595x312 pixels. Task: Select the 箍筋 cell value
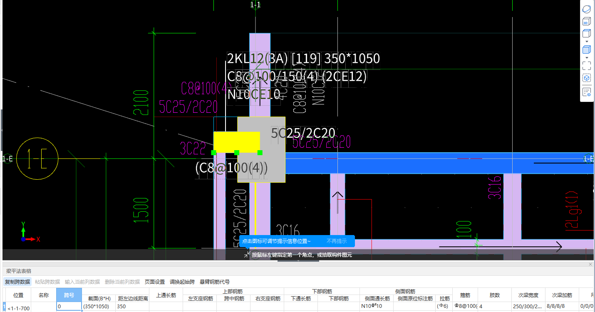coord(465,307)
